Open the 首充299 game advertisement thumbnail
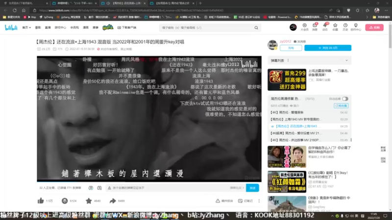The image size is (392, 220). pyautogui.click(x=287, y=80)
